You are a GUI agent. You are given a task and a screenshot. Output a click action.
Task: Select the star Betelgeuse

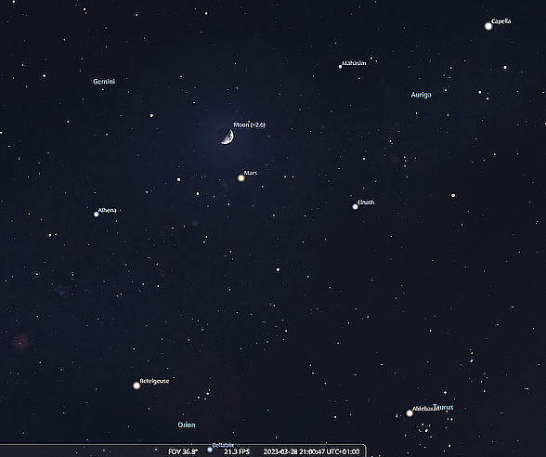coord(136,385)
